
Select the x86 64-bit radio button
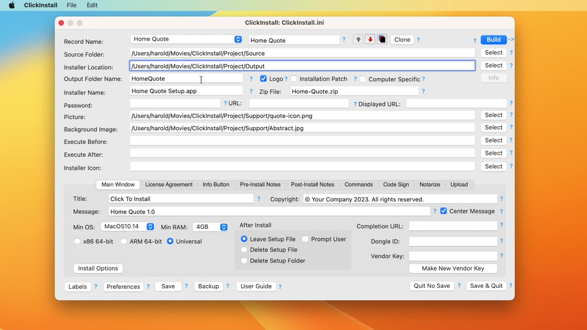[x=77, y=241]
